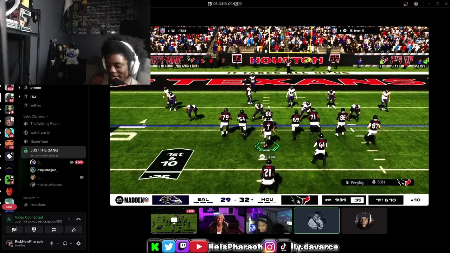Screen dimensions: 450x253
Task: Open microphone input options chevron
Action: (57, 244)
